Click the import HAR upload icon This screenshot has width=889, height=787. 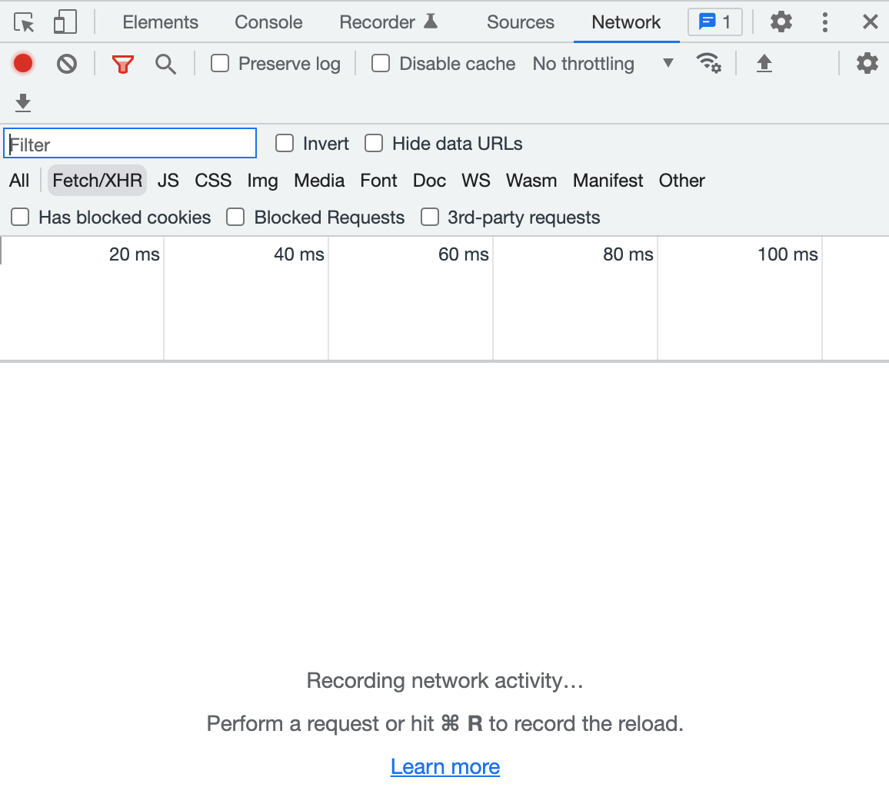[764, 63]
